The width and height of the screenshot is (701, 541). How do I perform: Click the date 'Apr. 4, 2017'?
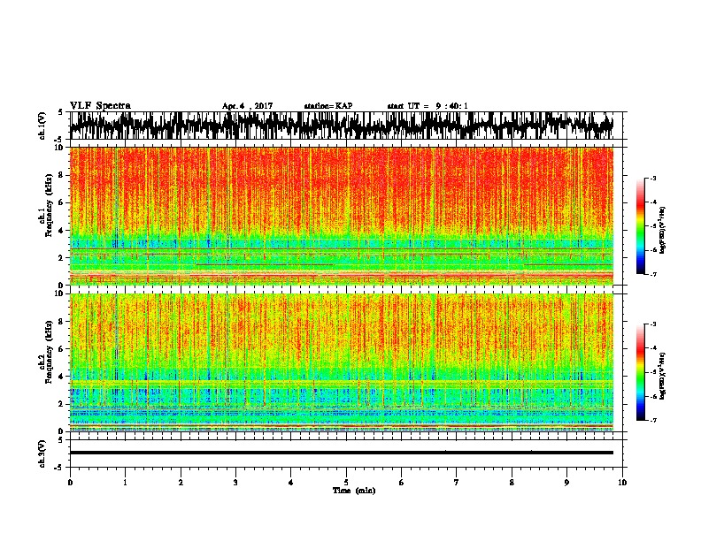247,106
